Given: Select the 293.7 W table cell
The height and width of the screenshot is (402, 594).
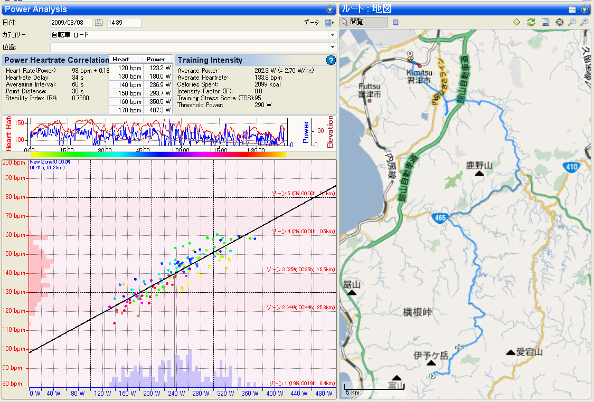Looking at the screenshot, I should click(x=158, y=93).
